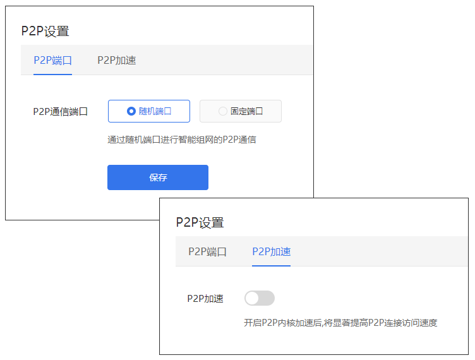Click the P2P加速 label beside the switch
This screenshot has width=475, height=360.
(205, 299)
